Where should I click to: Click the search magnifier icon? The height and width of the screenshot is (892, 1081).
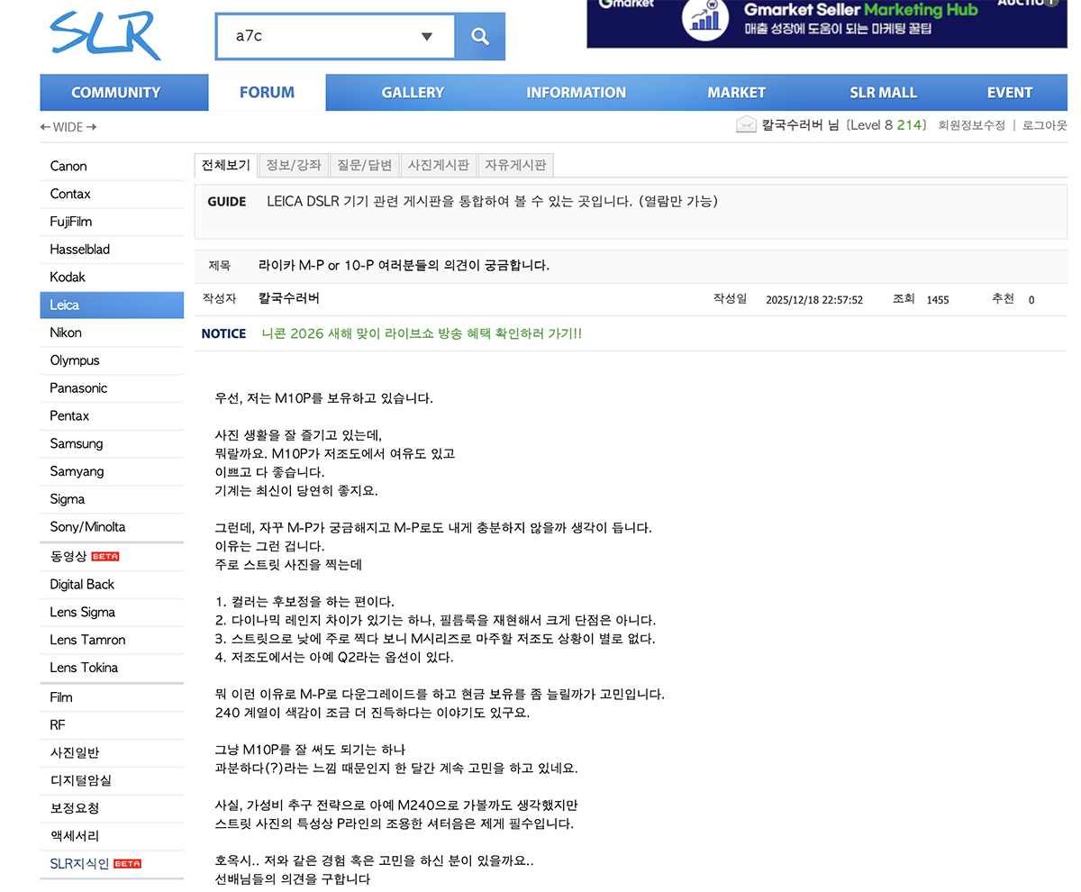(x=479, y=36)
